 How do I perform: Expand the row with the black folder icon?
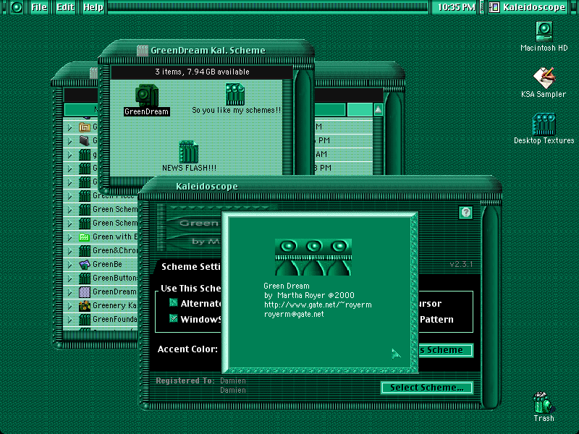tap(69, 141)
